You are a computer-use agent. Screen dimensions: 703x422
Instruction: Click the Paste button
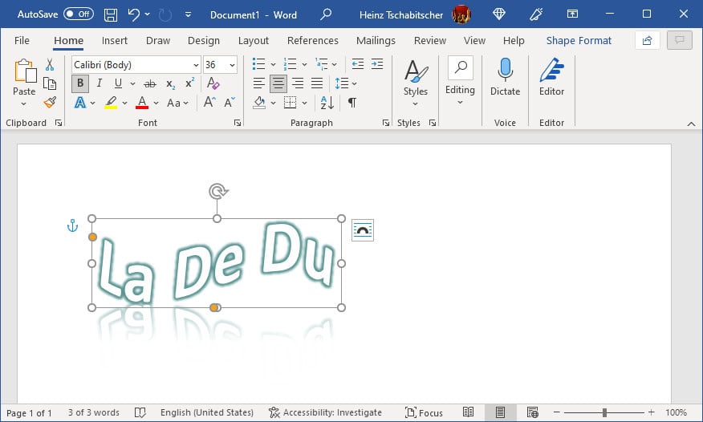24,76
